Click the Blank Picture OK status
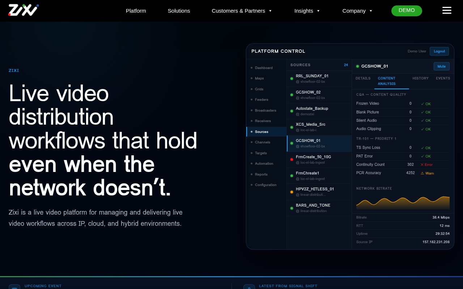Image resolution: width=463 pixels, height=289 pixels. 426,112
